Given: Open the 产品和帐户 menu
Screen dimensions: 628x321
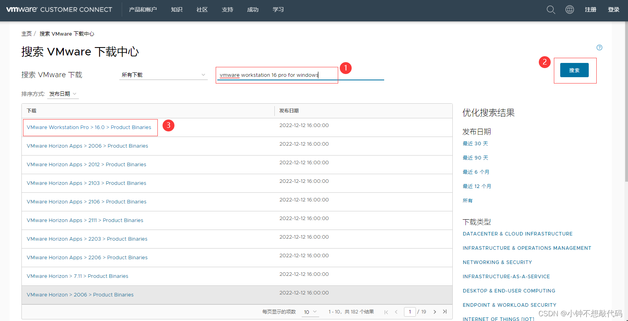Looking at the screenshot, I should 143,9.
